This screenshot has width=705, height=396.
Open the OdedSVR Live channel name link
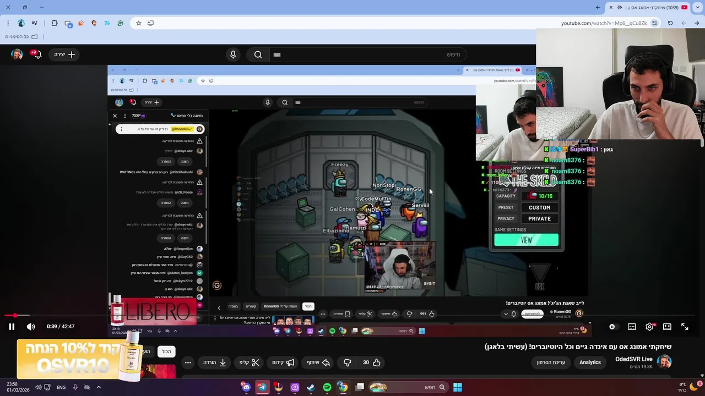pos(634,359)
